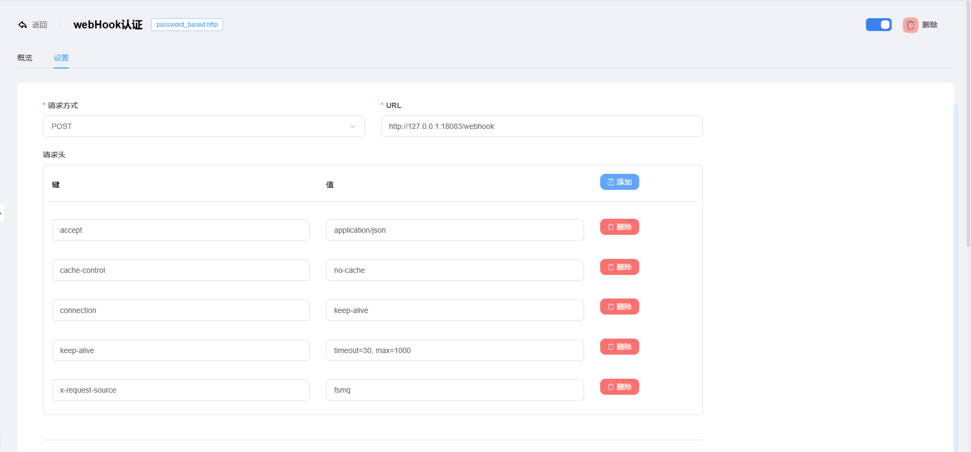Open the 请求方式 POST dropdown
This screenshot has height=452, width=971.
(204, 126)
